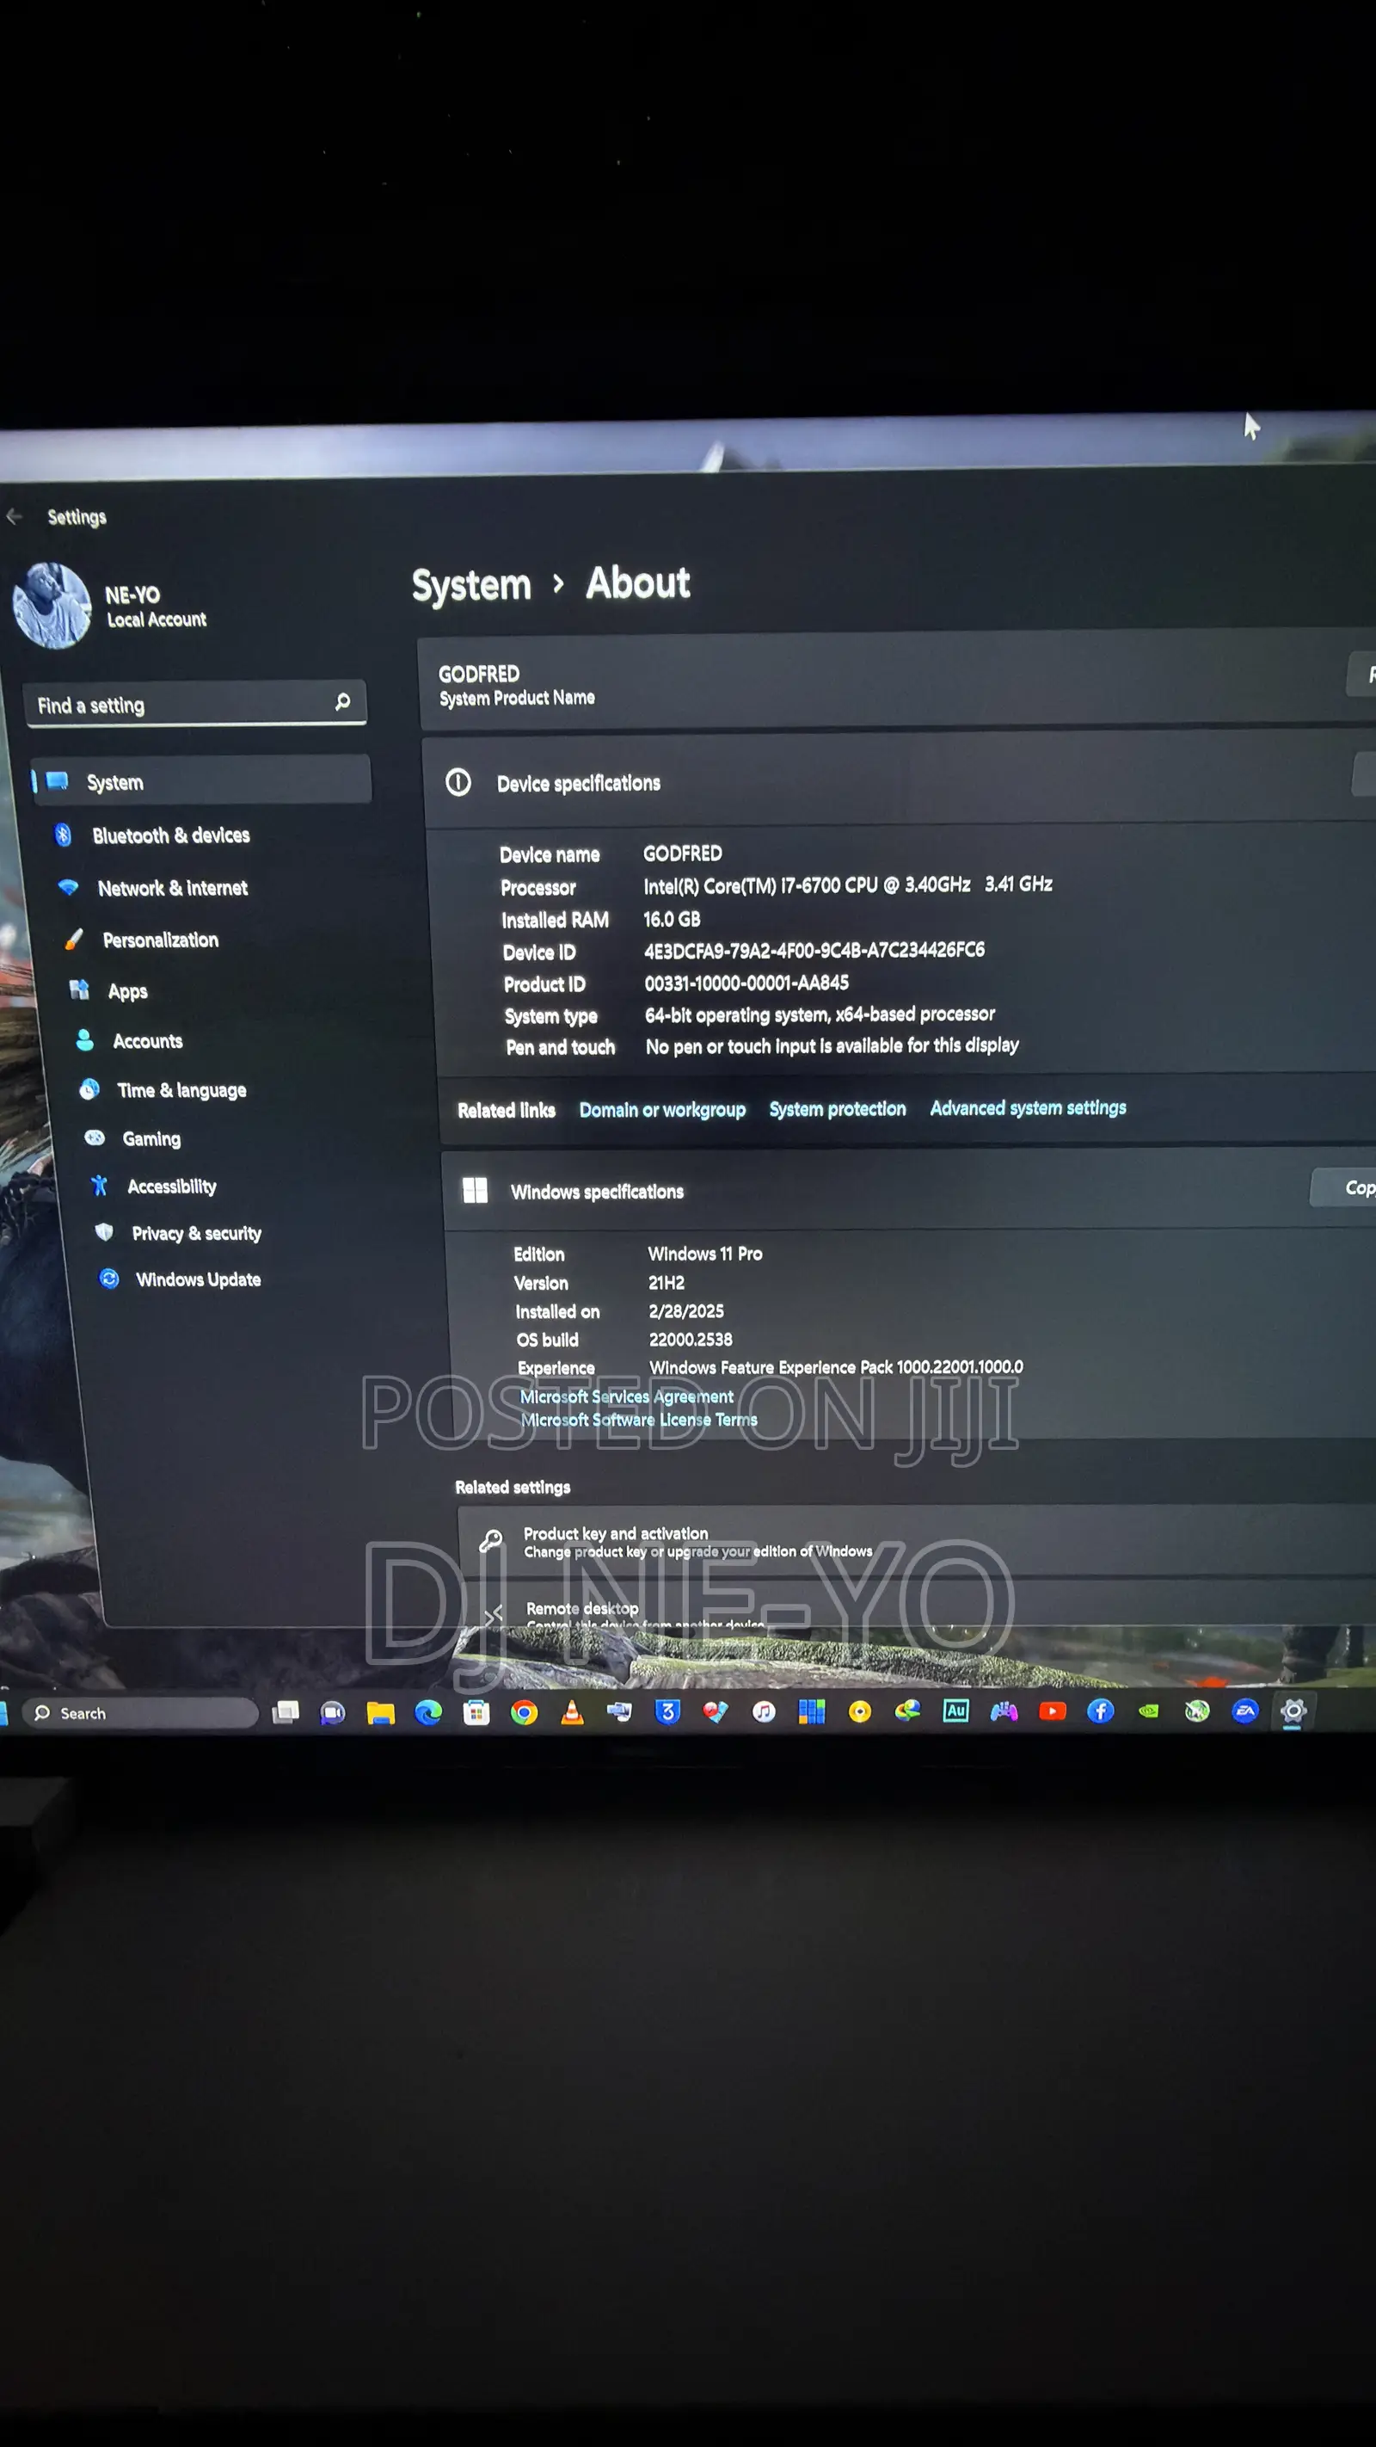1376x2447 pixels.
Task: Open Domain or workgroup link
Action: pos(662,1110)
